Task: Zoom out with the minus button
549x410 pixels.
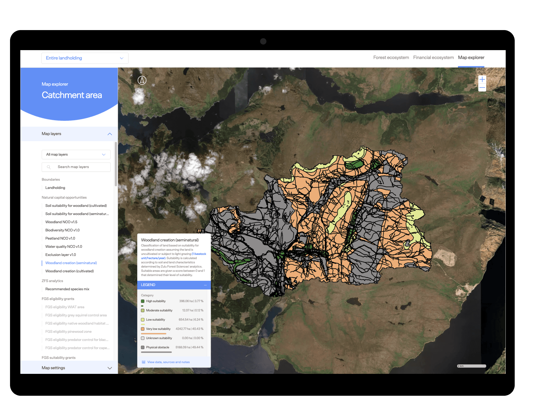Action: 482,88
